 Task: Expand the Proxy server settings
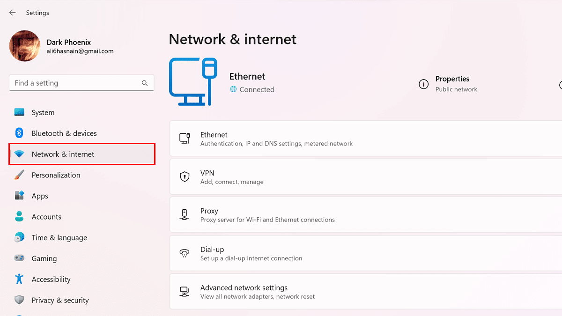click(365, 215)
